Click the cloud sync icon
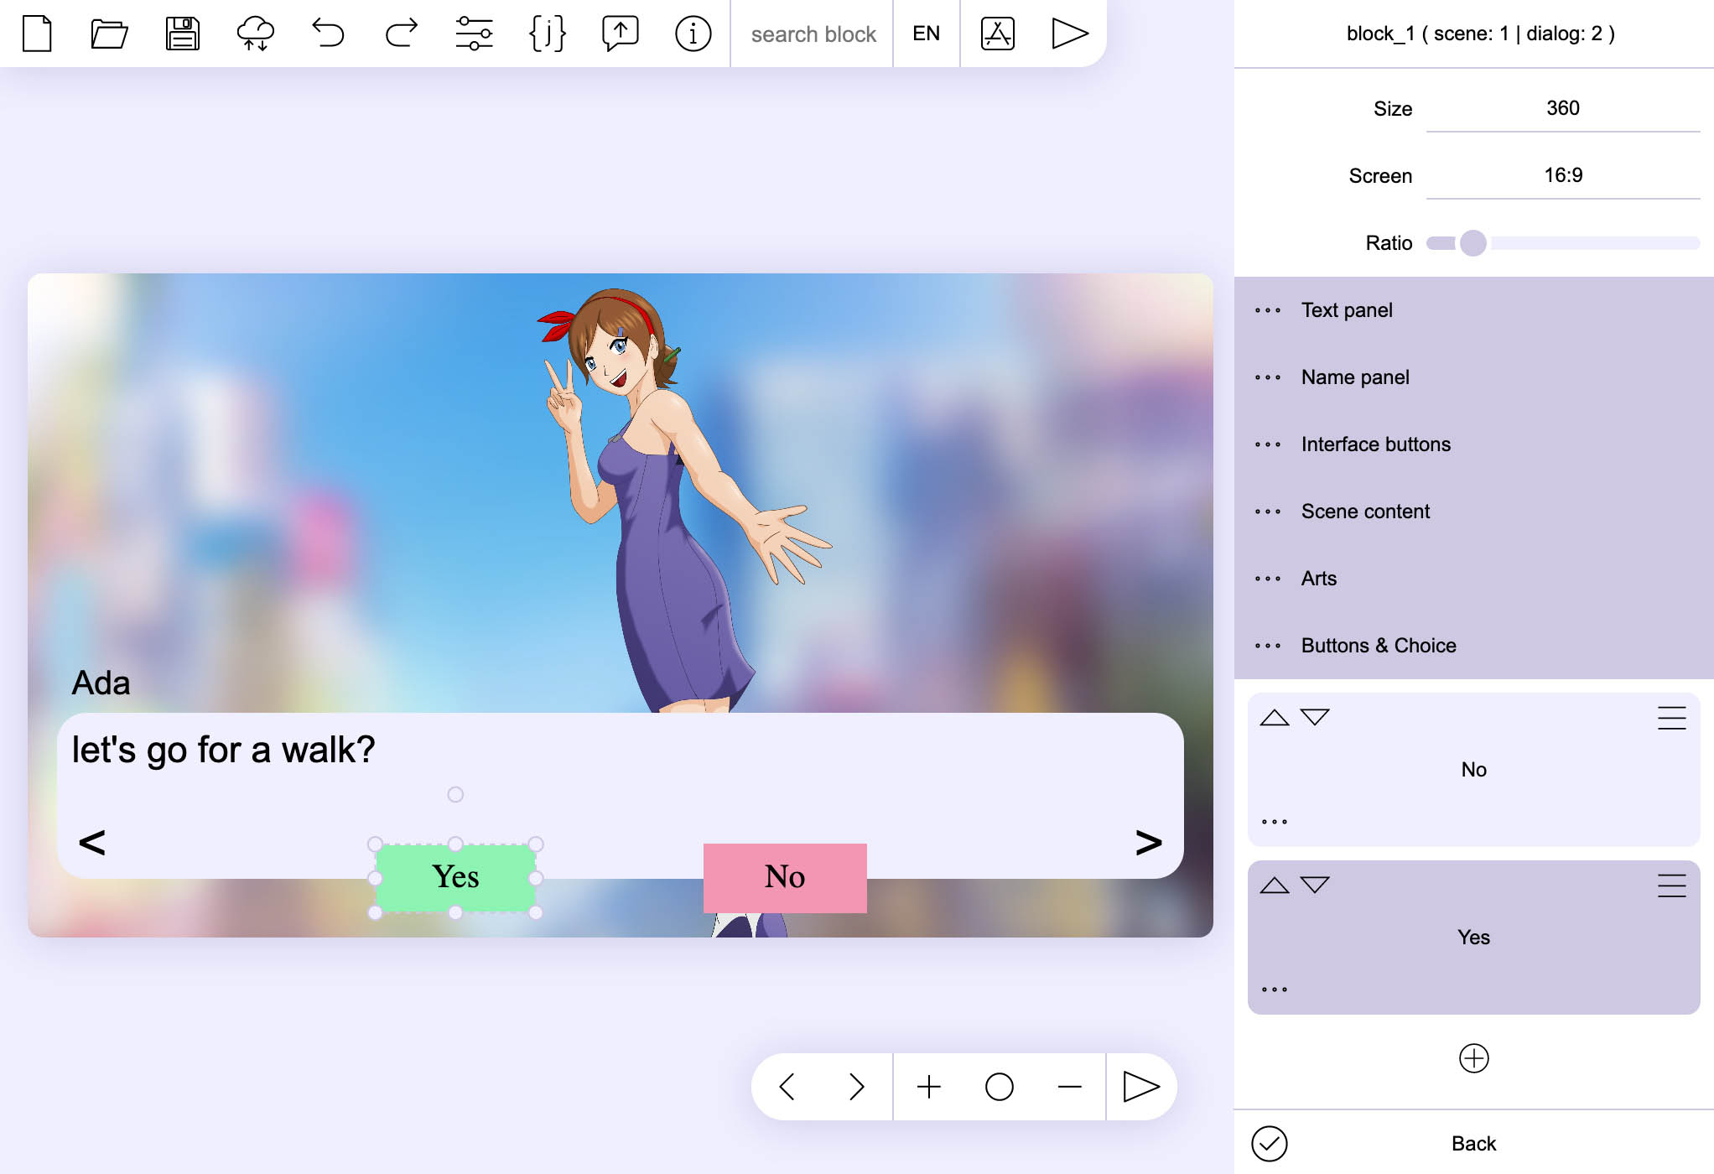Viewport: 1714px width, 1174px height. [x=255, y=34]
